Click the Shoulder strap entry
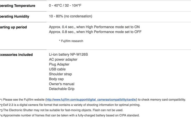 60,74
